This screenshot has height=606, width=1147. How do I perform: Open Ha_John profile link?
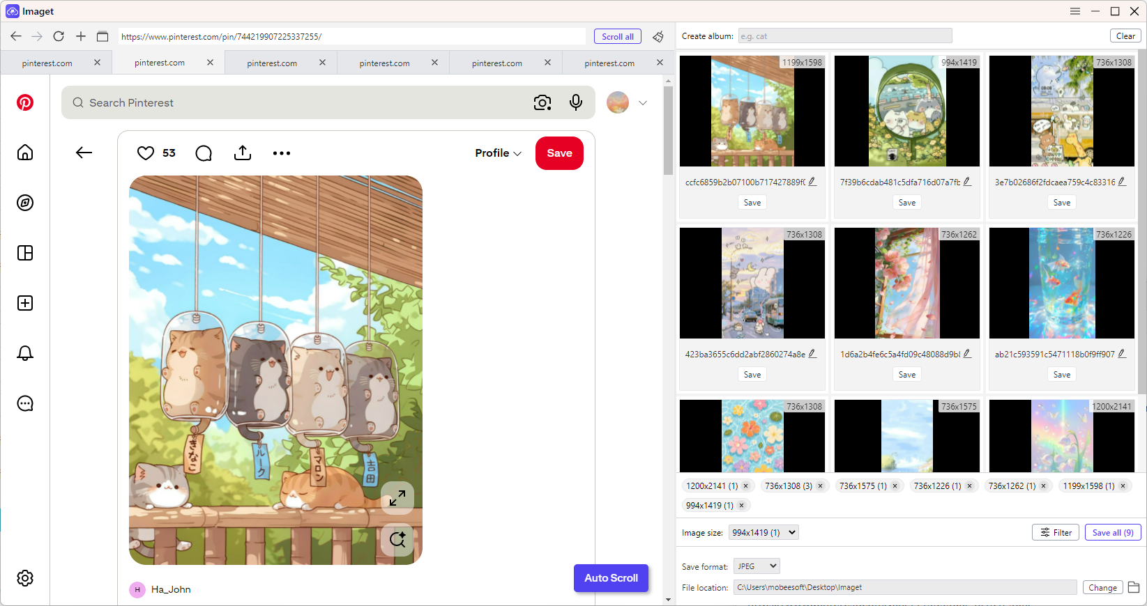[171, 589]
